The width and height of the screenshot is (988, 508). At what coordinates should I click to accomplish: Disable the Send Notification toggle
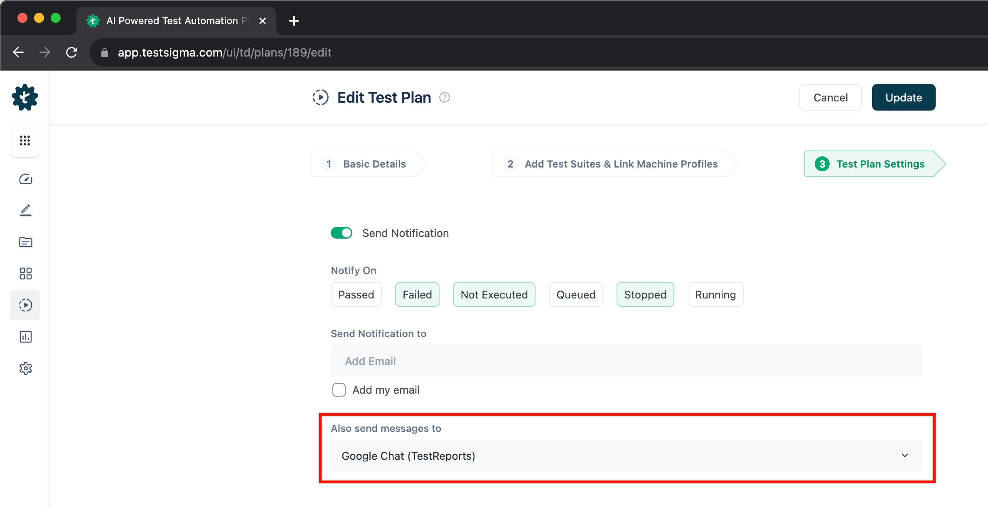coord(342,233)
